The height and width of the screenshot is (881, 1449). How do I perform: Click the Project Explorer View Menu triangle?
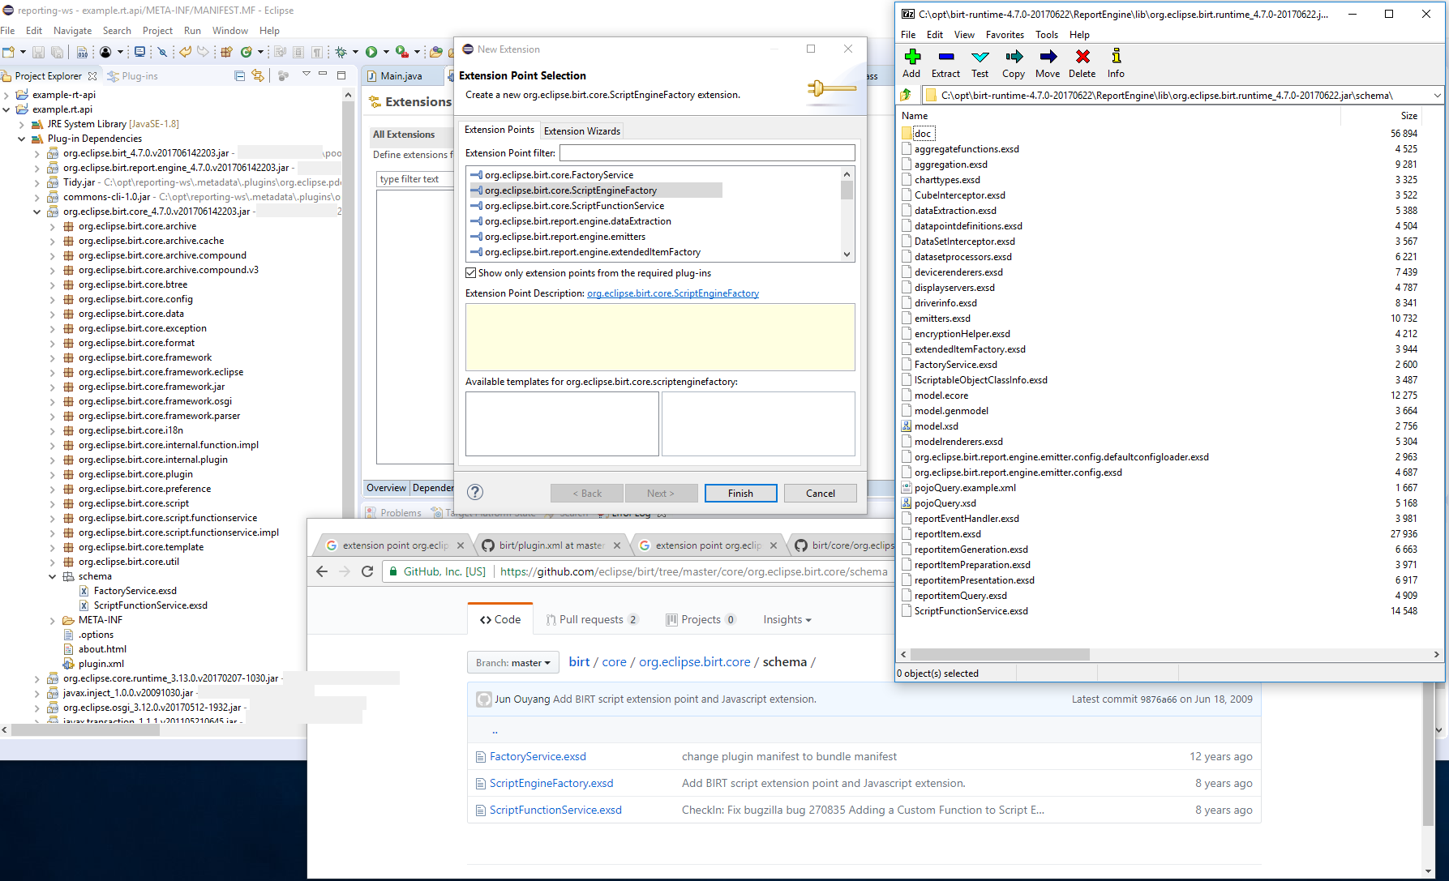point(306,75)
